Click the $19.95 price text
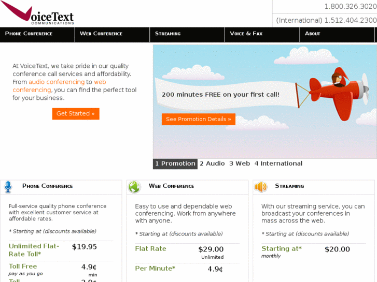The height and width of the screenshot is (282, 377). 85,247
